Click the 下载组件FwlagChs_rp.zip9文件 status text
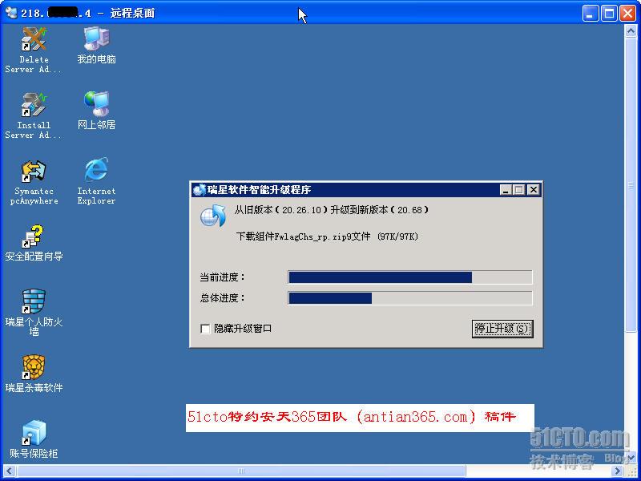The image size is (641, 481). 304,236
